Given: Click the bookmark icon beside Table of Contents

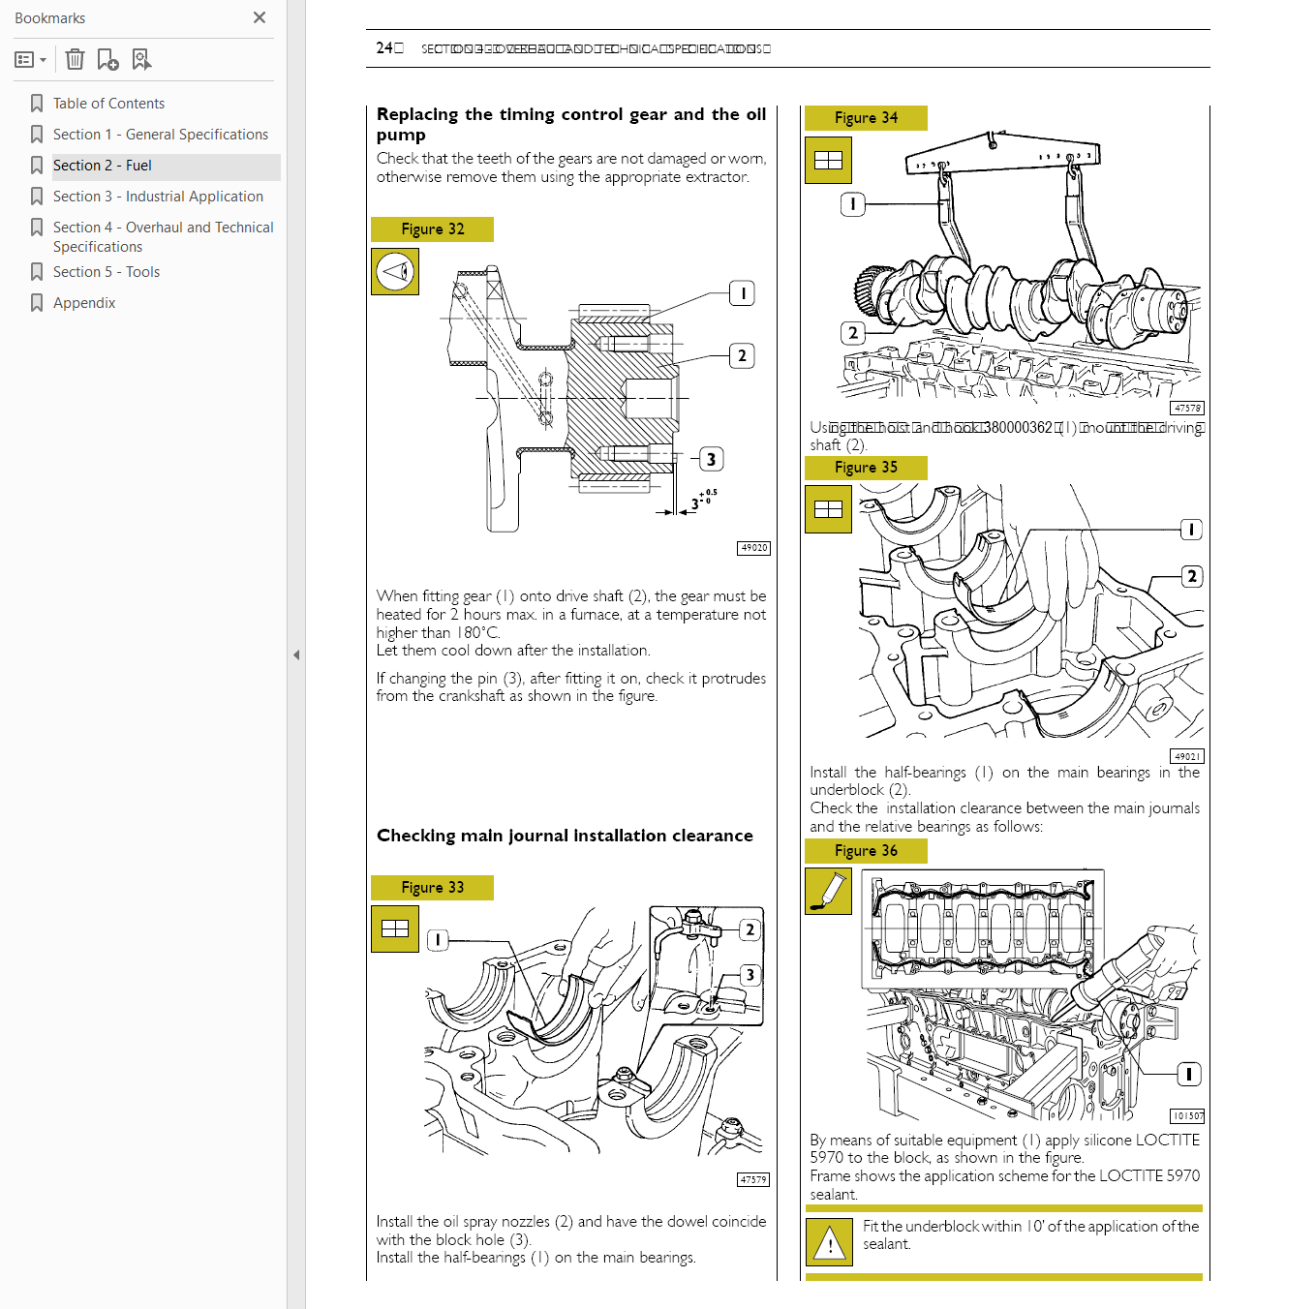Looking at the screenshot, I should [x=37, y=104].
